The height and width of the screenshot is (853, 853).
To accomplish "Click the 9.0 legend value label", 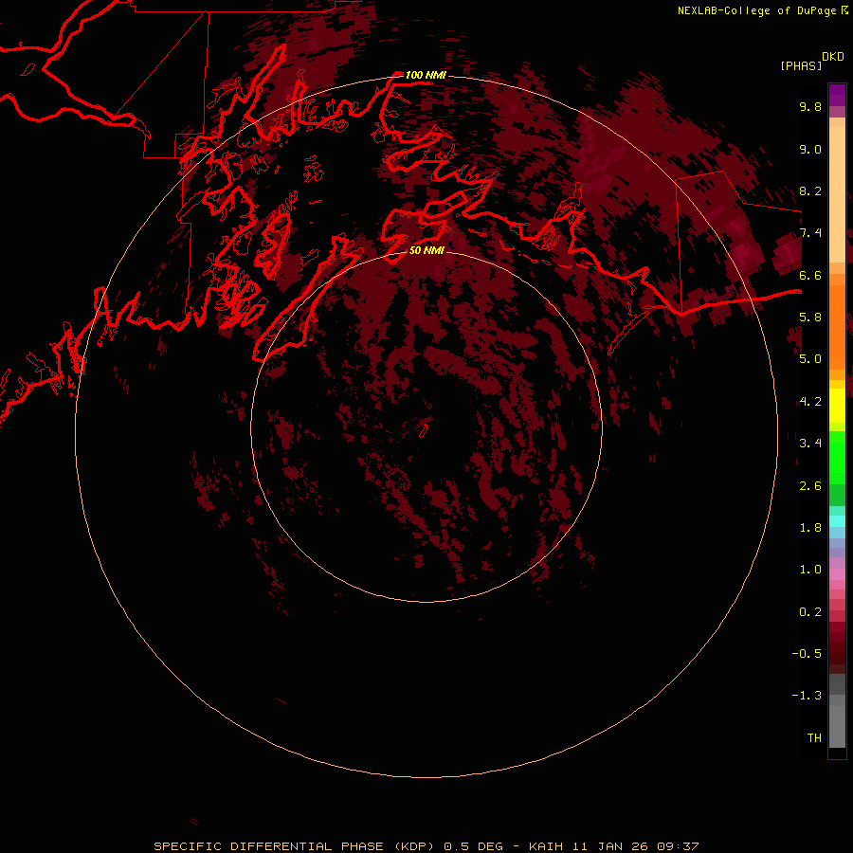I will (x=810, y=149).
